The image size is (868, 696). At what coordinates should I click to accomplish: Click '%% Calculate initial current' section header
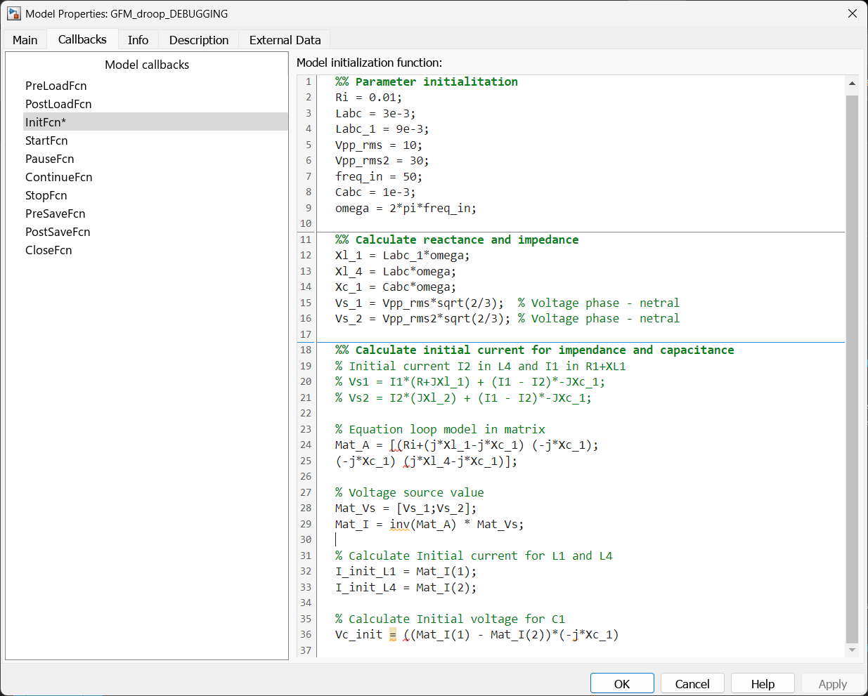click(x=534, y=350)
